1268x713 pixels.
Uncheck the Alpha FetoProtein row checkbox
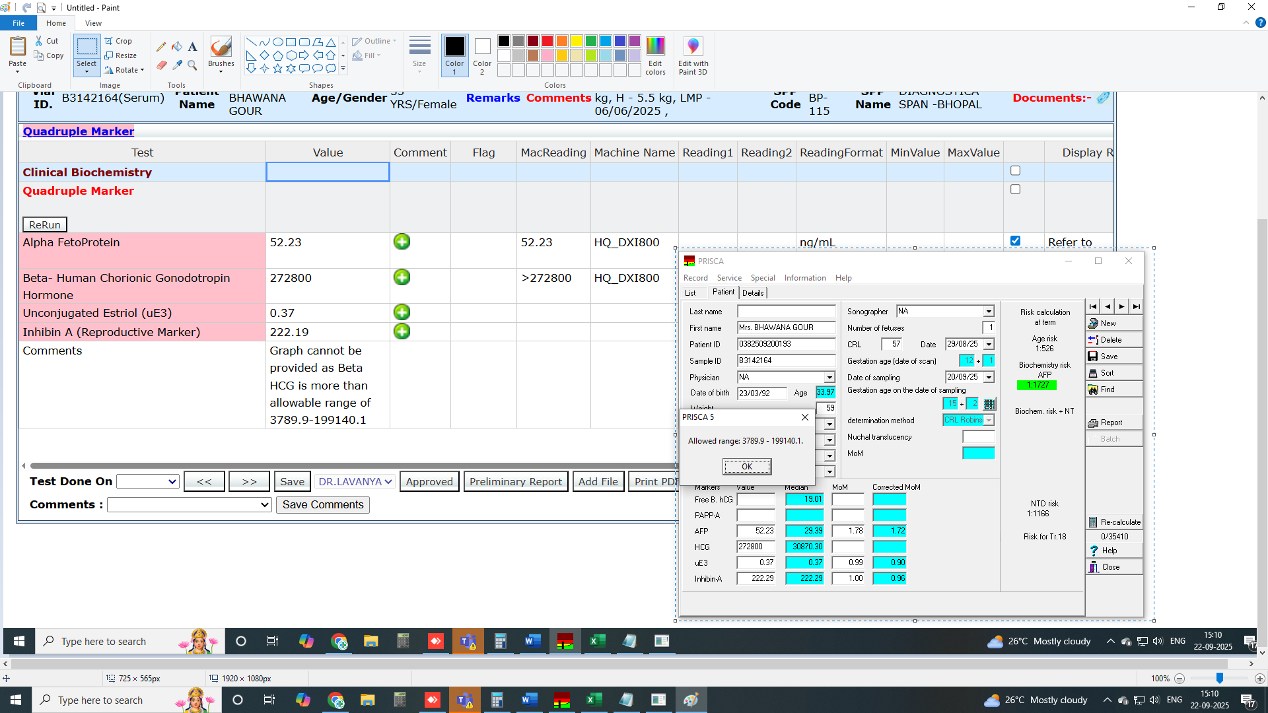1015,241
